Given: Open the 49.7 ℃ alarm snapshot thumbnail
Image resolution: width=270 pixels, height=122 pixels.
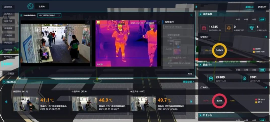Looking at the screenshot, I should point(143,103).
